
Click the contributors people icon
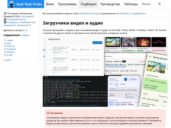pos(5,30)
